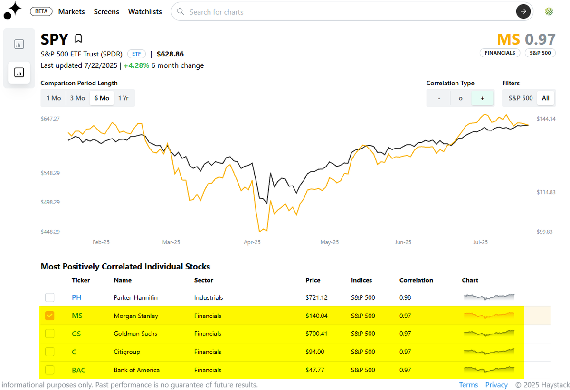This screenshot has height=390, width=570.
Task: Click the Price column header
Action: coord(313,280)
